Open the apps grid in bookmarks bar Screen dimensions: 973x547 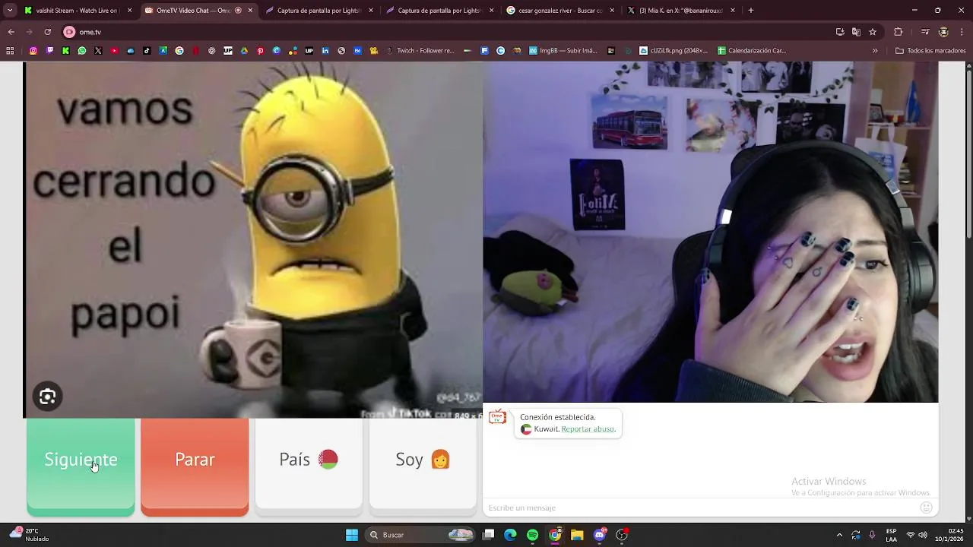click(x=10, y=51)
